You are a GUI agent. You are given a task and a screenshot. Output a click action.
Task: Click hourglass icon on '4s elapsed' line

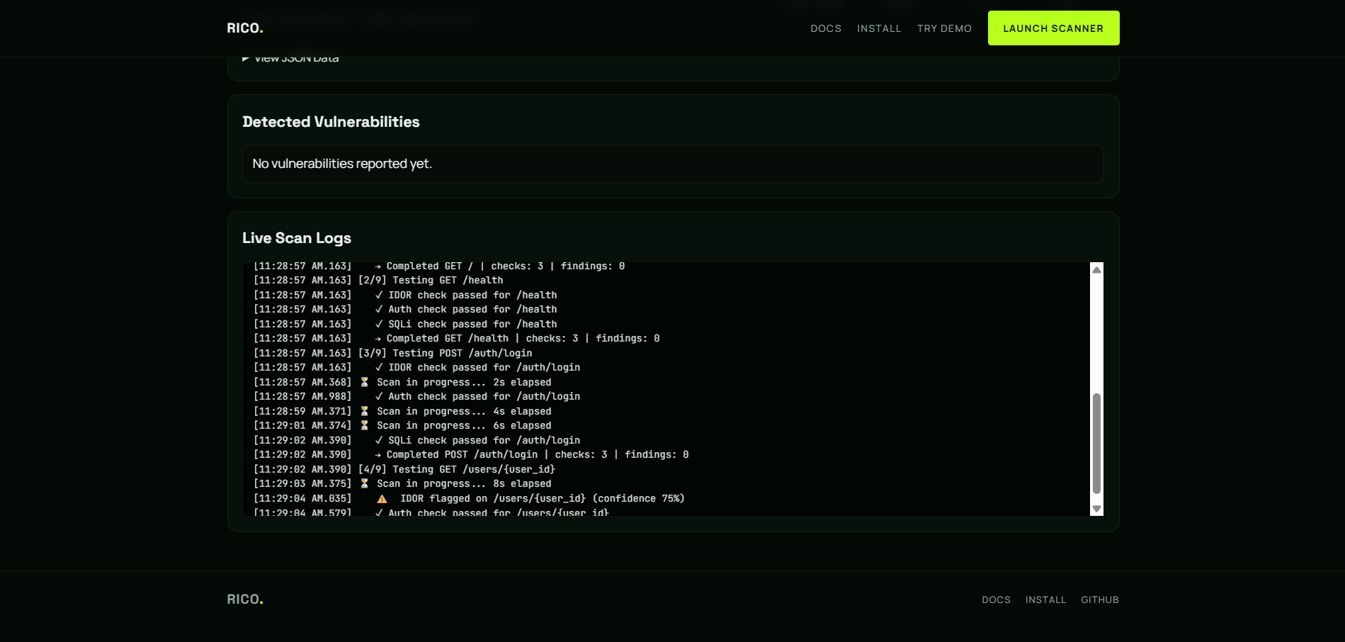[x=364, y=411]
